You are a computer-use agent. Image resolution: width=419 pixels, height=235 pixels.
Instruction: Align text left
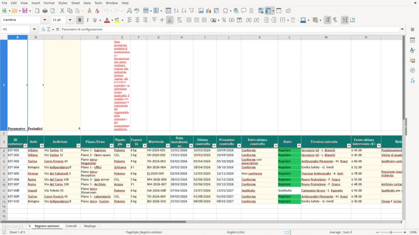pos(130,20)
